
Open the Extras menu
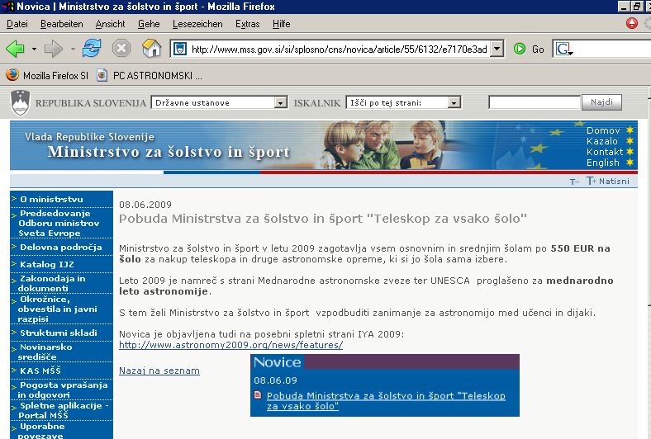pyautogui.click(x=247, y=24)
